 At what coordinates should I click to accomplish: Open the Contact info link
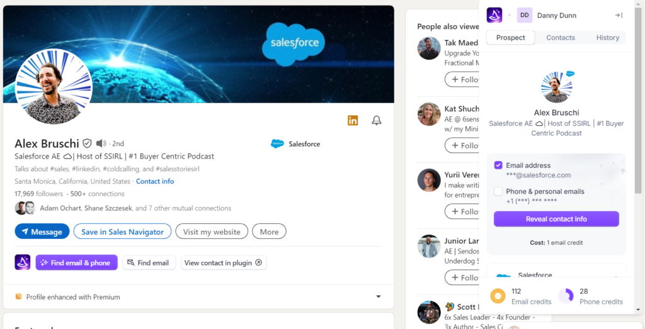pyautogui.click(x=155, y=181)
